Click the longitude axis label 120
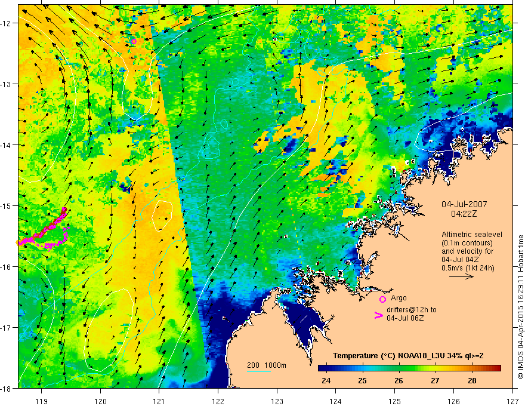This screenshot has height=406, width=525. [100, 401]
